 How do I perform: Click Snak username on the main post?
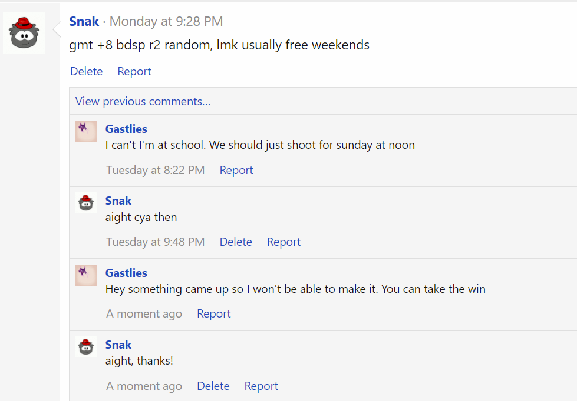[84, 21]
